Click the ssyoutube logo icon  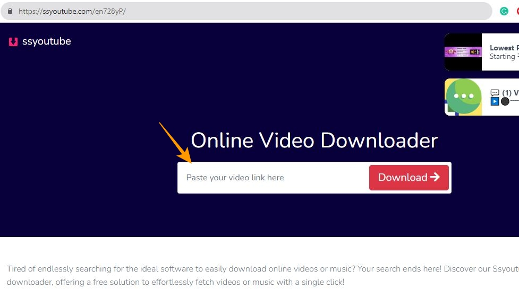coord(13,41)
